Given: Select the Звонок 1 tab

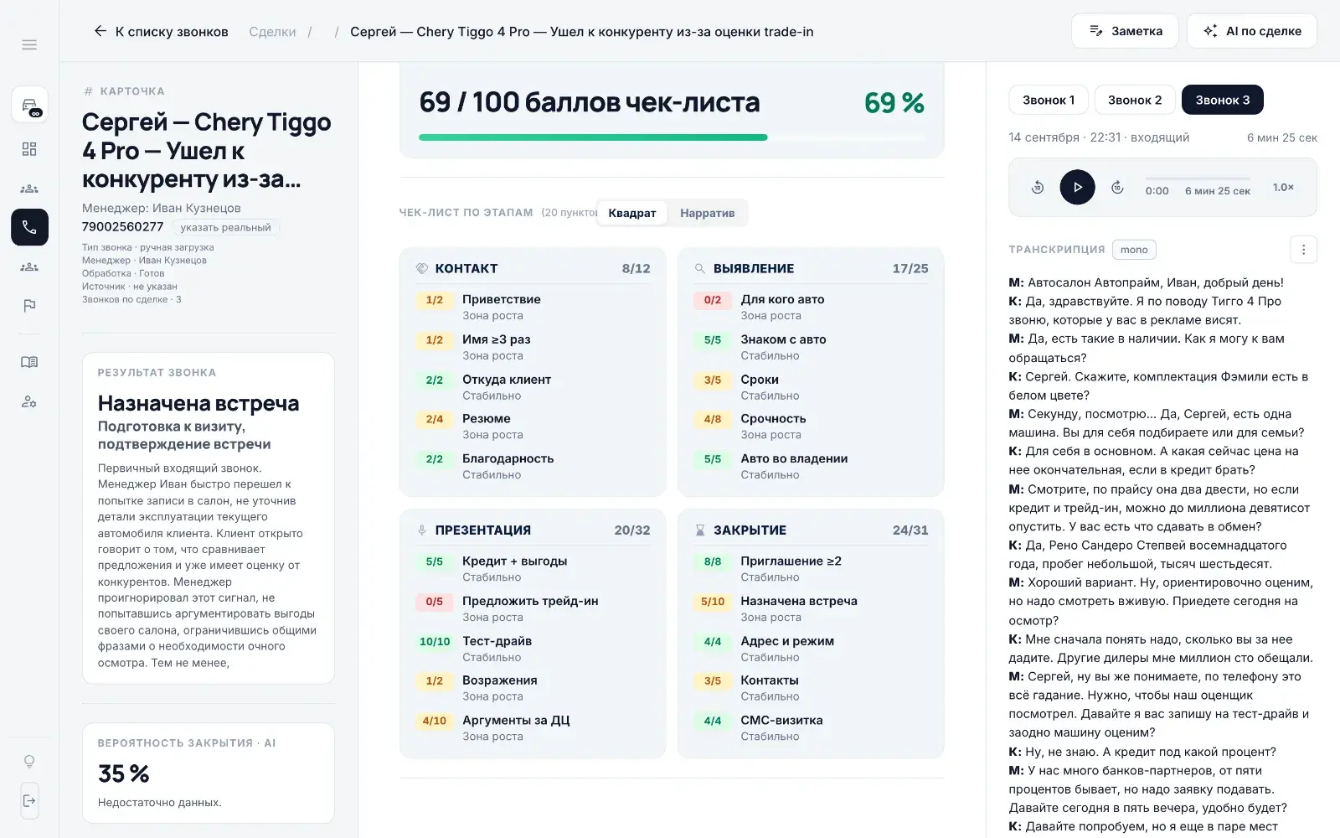Looking at the screenshot, I should pyautogui.click(x=1049, y=100).
